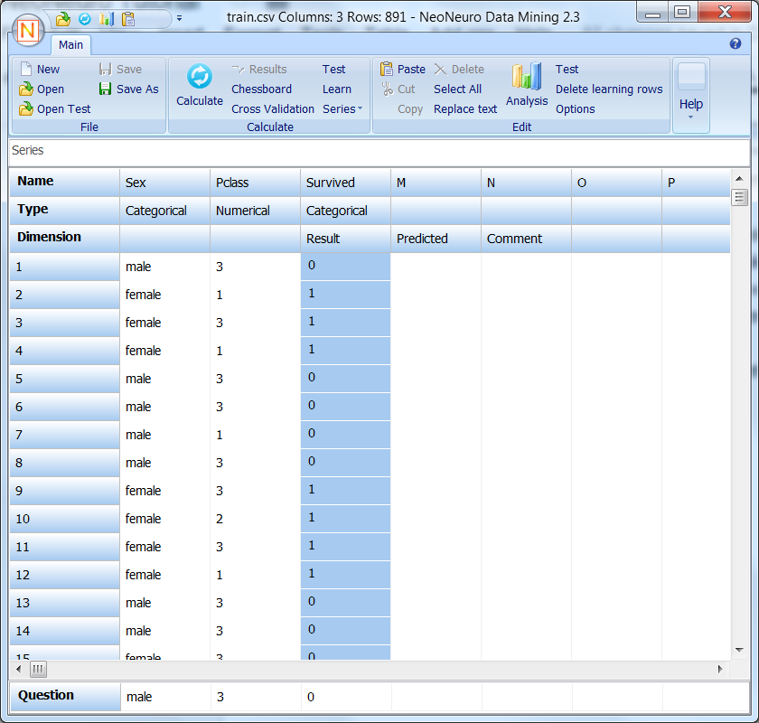Click the Results ribbon command
The width and height of the screenshot is (759, 723).
[259, 70]
